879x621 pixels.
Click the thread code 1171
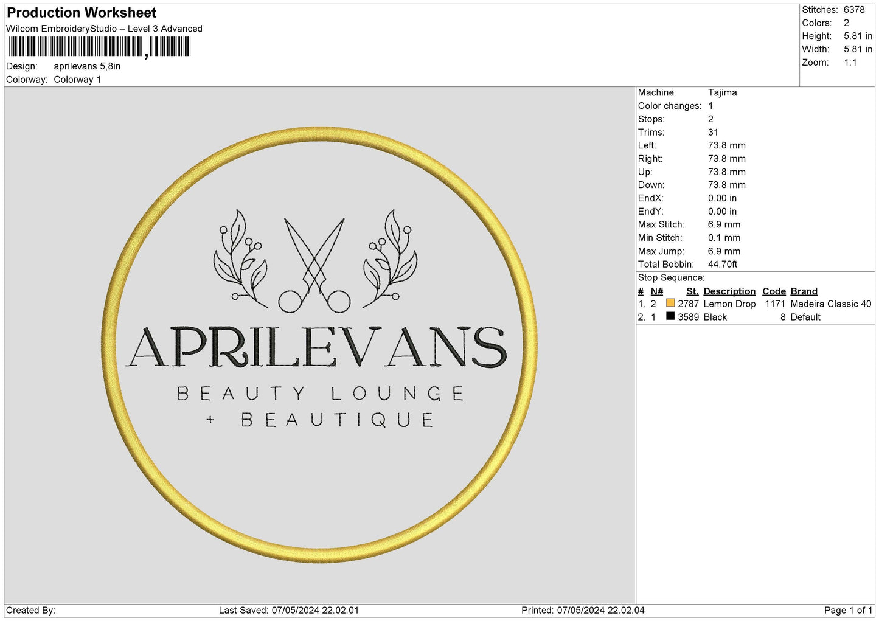(x=775, y=304)
